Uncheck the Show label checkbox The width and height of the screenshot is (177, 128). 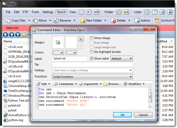point(92,58)
